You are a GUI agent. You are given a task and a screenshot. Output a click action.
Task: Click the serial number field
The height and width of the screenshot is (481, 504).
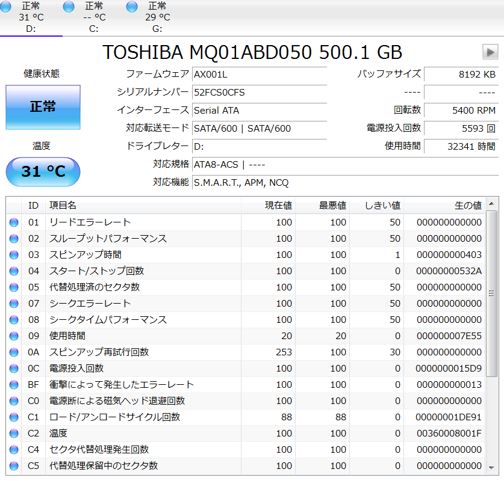coord(259,93)
